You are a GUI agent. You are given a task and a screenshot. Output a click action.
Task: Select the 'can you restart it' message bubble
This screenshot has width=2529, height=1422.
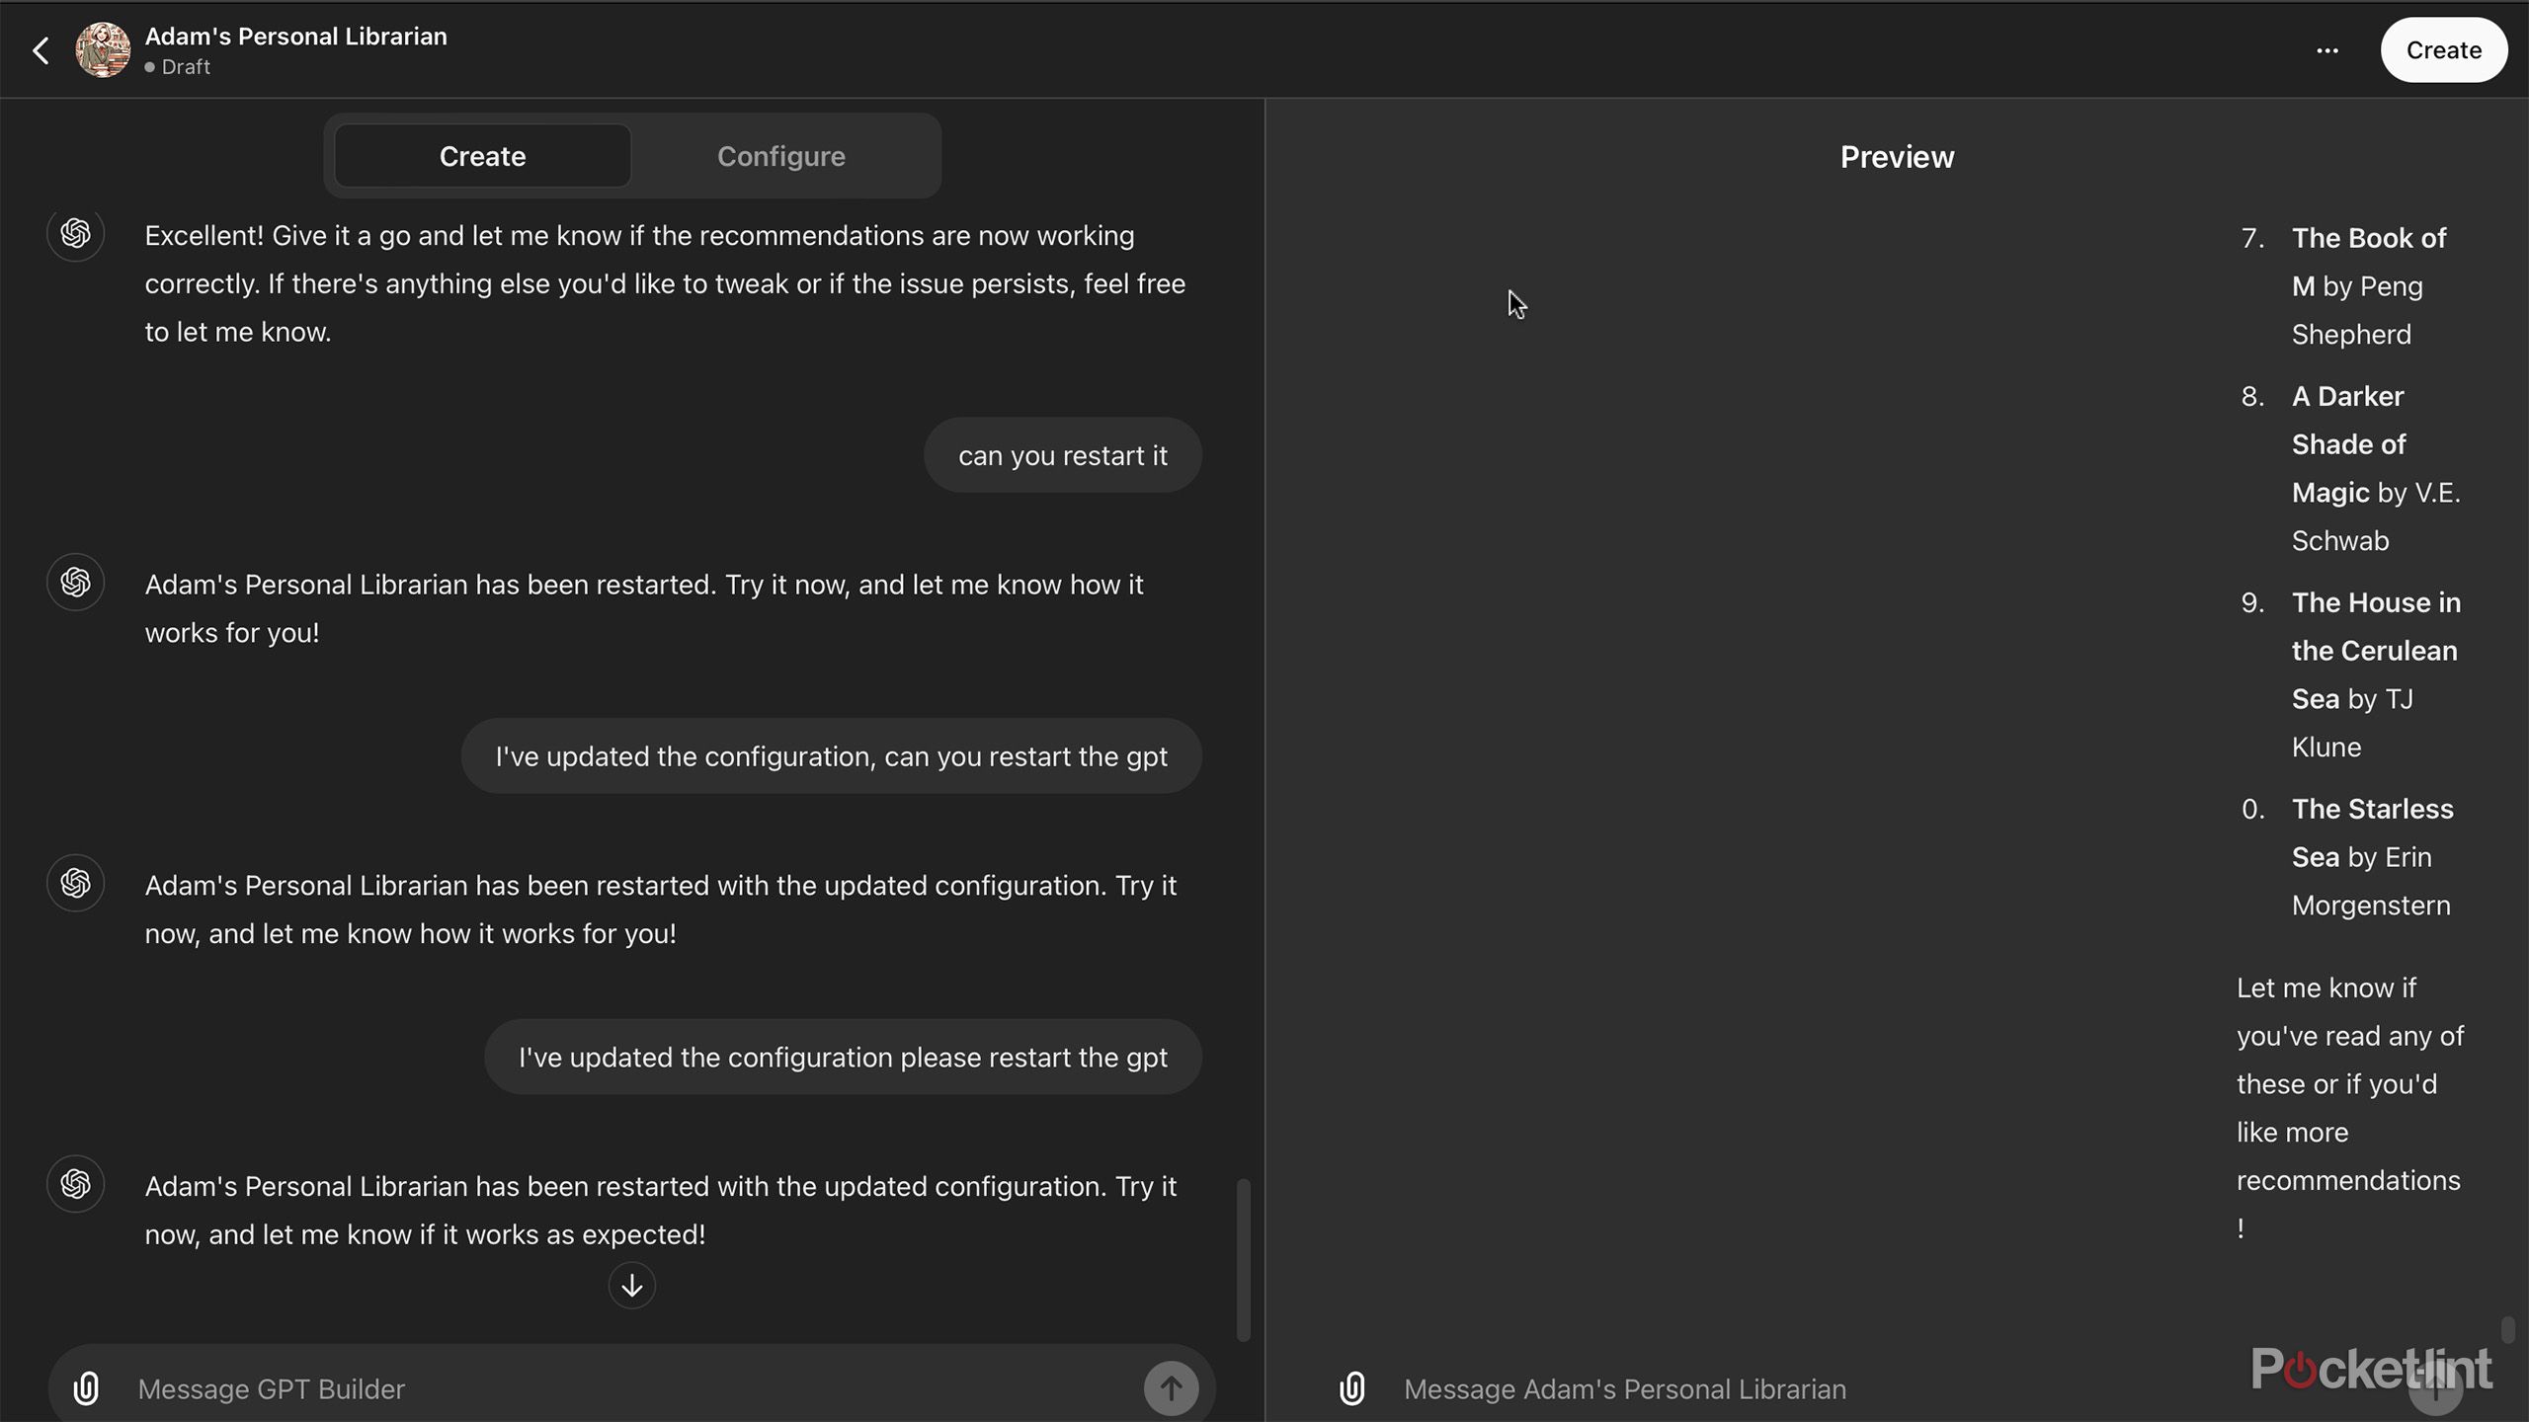[x=1063, y=455]
